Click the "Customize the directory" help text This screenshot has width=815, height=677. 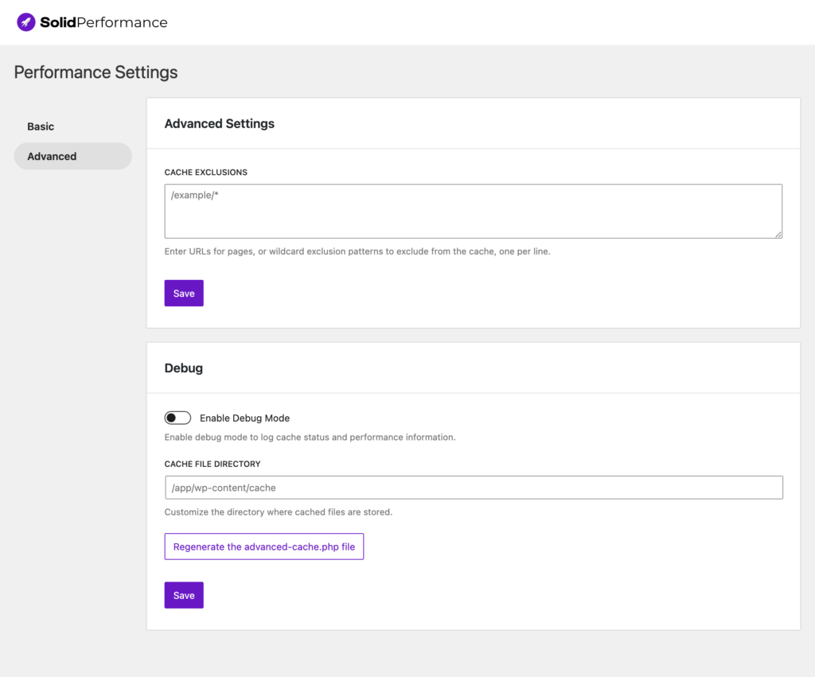pyautogui.click(x=278, y=512)
